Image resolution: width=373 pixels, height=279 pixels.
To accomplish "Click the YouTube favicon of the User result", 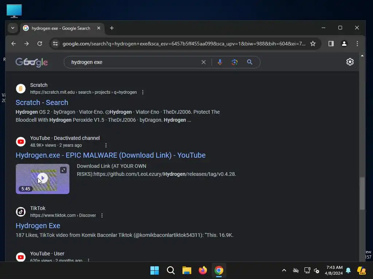I will click(21, 257).
